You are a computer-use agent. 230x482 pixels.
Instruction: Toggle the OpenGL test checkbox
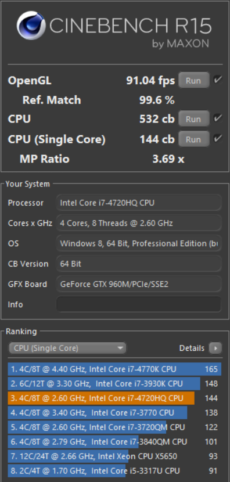[218, 80]
